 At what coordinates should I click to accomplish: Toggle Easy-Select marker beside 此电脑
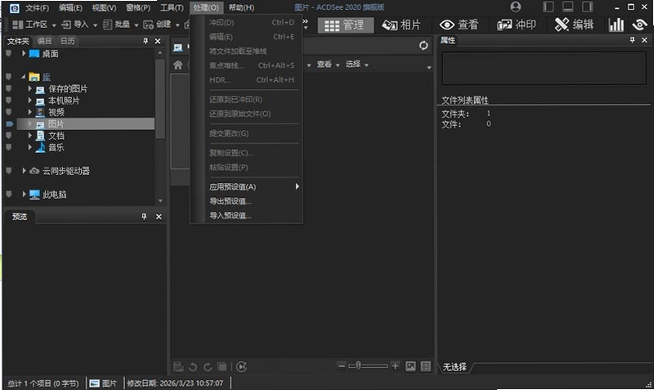[9, 194]
